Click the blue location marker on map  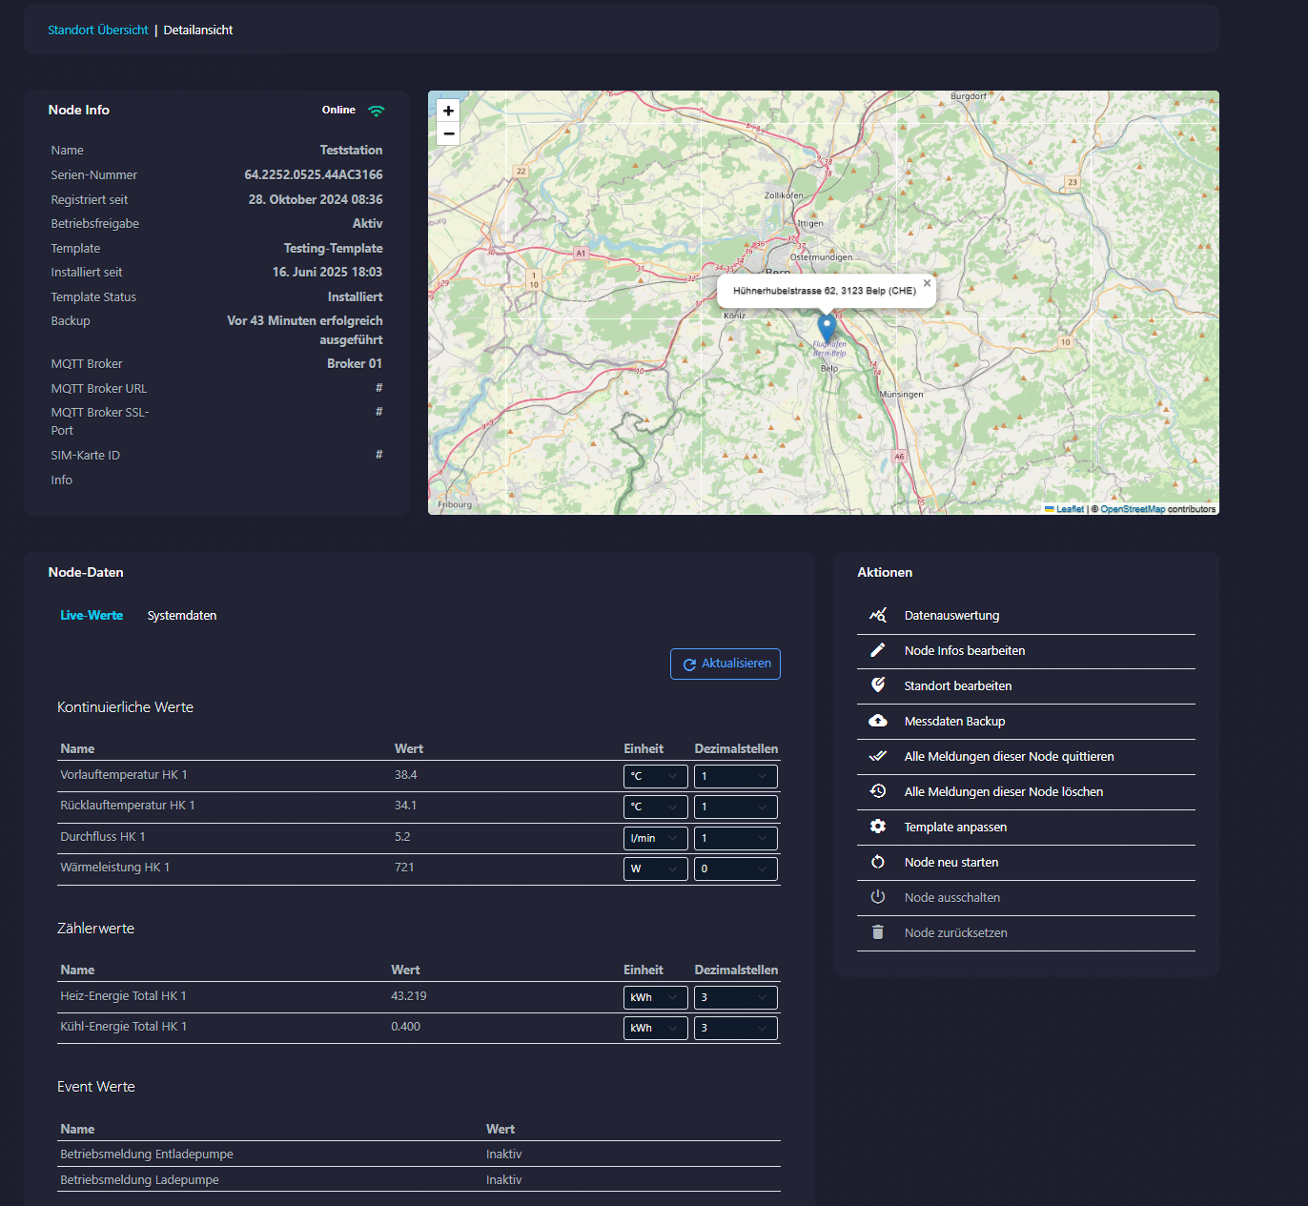827,328
